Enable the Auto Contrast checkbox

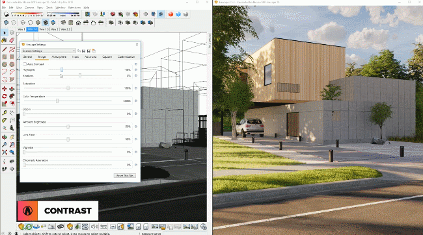point(25,64)
